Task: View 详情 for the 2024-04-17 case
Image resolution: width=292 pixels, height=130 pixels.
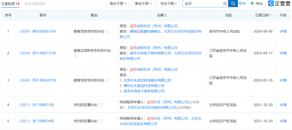Action: [x=283, y=53]
